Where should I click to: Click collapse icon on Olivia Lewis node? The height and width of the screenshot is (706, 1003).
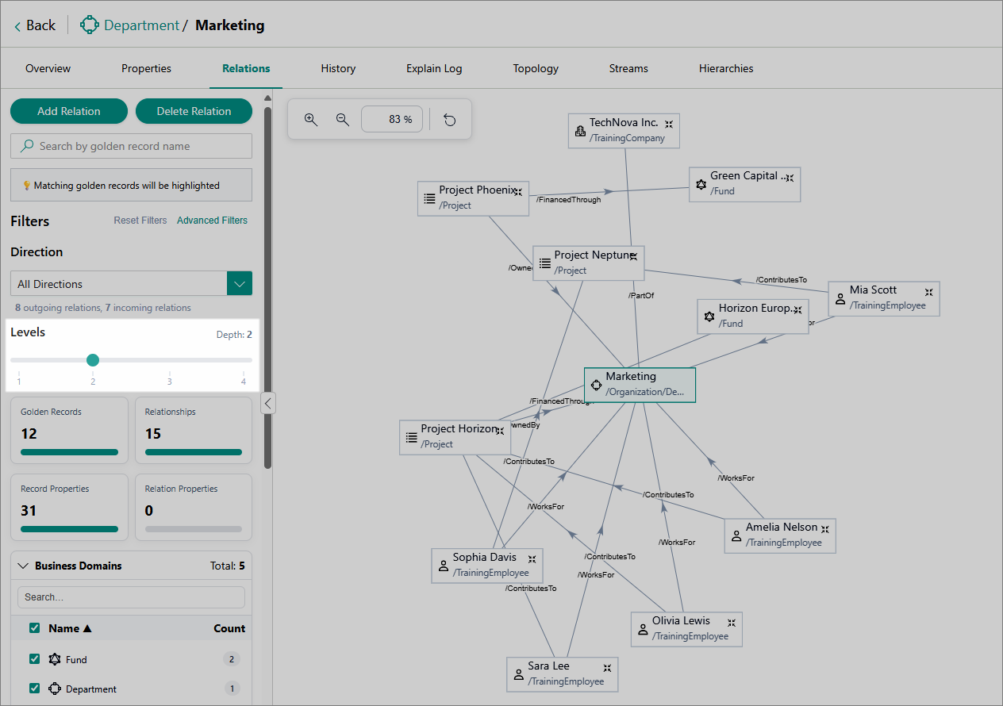coord(731,622)
